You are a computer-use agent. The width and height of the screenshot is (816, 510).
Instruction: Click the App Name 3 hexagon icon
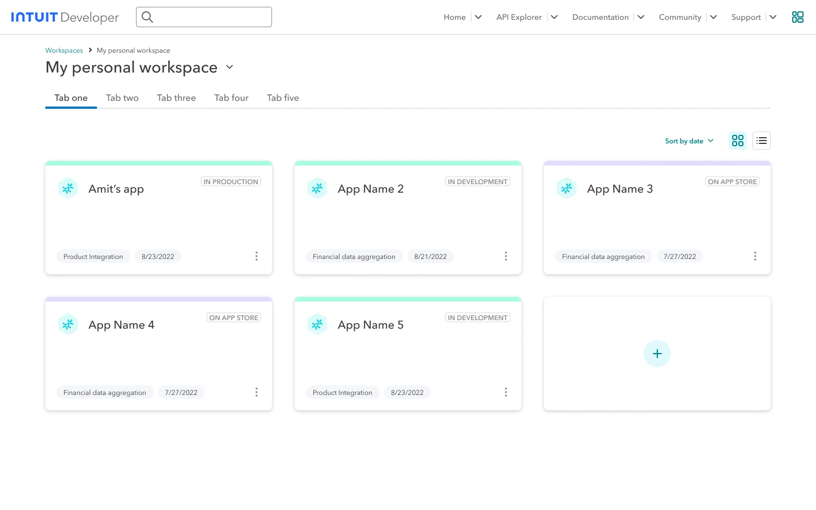(567, 189)
